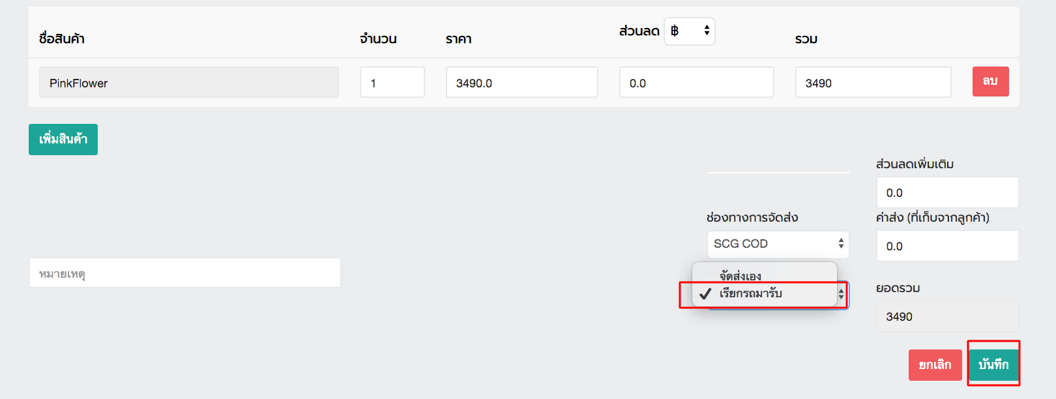Click the quantity field showing 1
1056x399 pixels.
[x=392, y=82]
